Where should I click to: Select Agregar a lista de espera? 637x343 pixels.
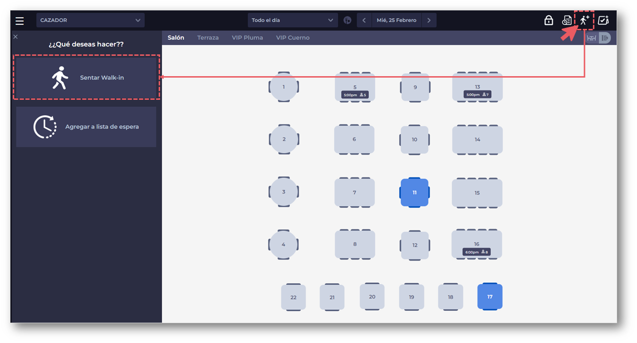(86, 127)
